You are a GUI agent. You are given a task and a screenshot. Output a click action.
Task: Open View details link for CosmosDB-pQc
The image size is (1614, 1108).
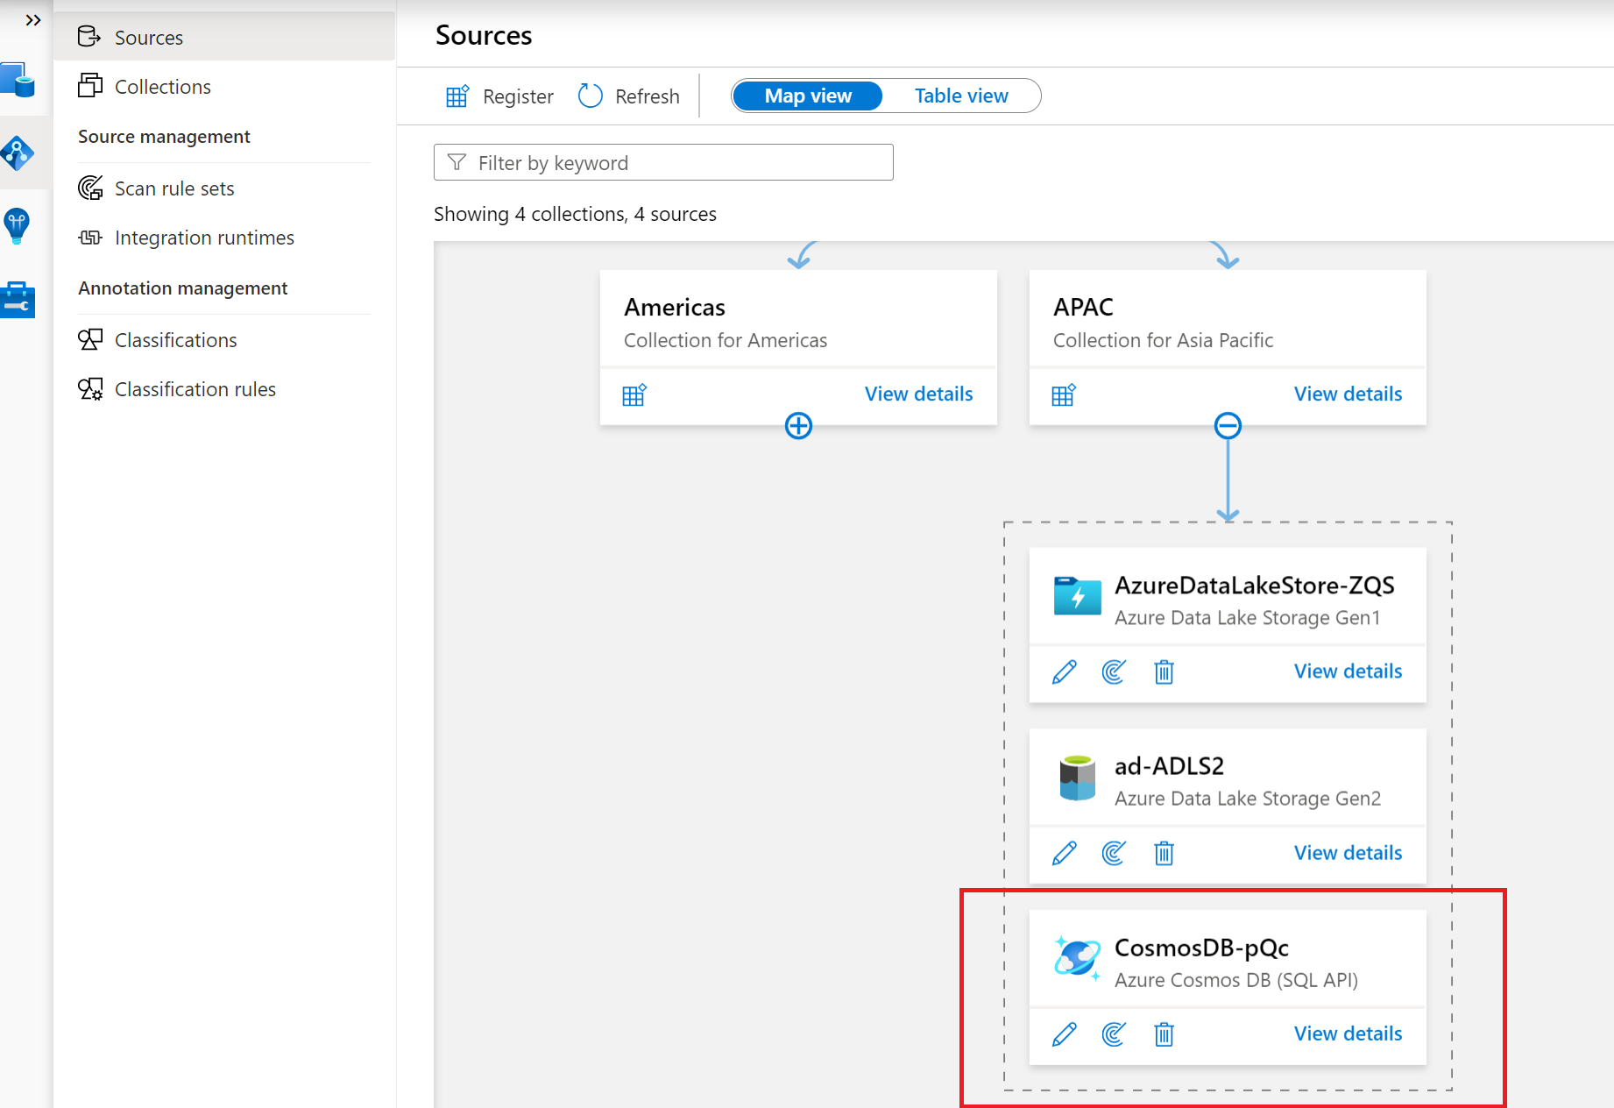tap(1348, 1033)
